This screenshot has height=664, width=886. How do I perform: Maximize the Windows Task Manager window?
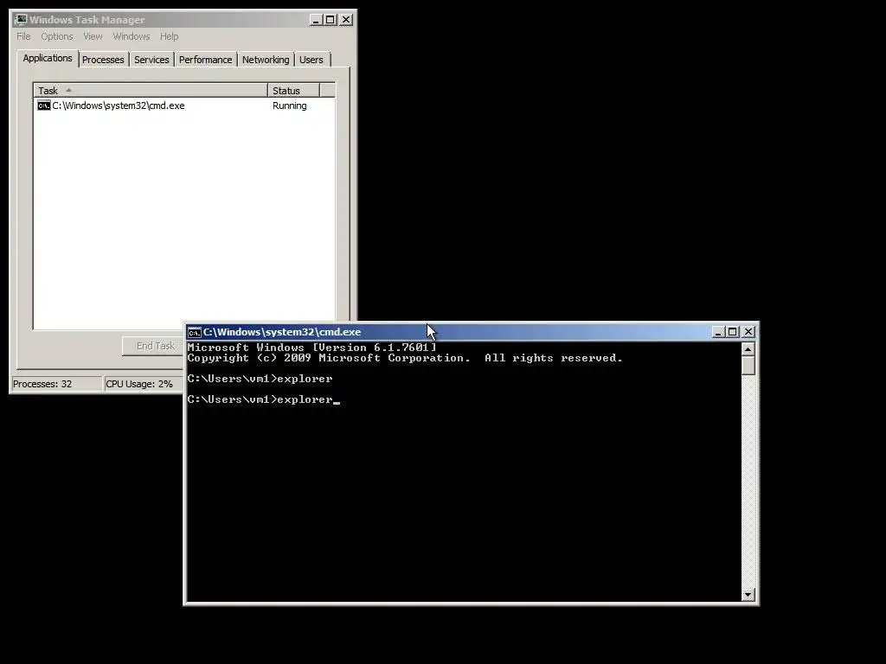click(x=331, y=20)
